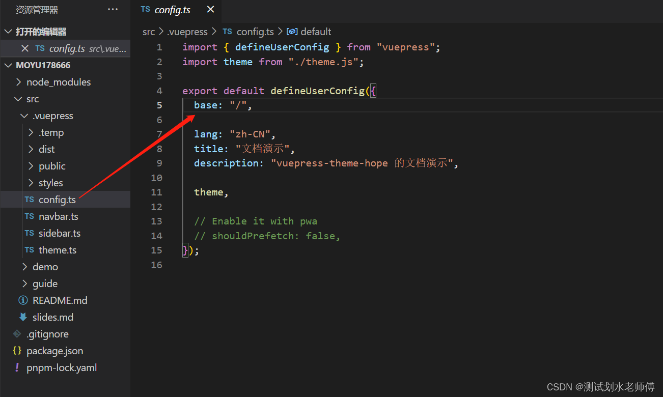
Task: Collapse the open editors section
Action: click(8, 32)
